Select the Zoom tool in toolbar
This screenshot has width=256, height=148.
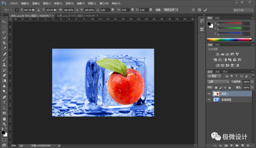4,124
